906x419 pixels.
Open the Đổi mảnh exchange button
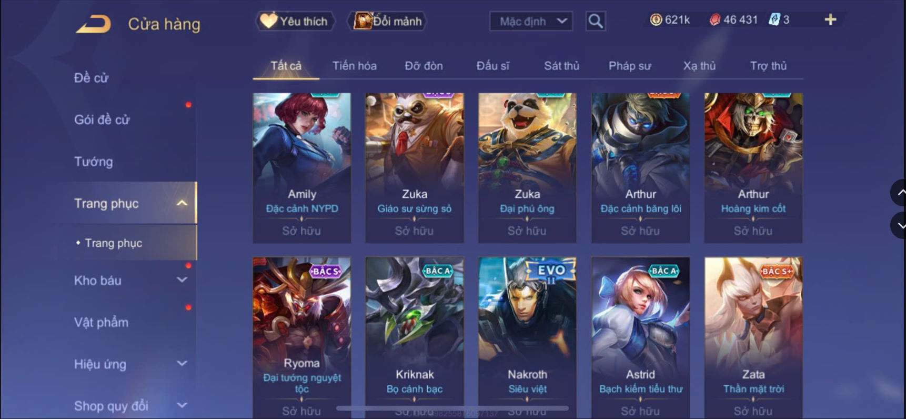(387, 21)
